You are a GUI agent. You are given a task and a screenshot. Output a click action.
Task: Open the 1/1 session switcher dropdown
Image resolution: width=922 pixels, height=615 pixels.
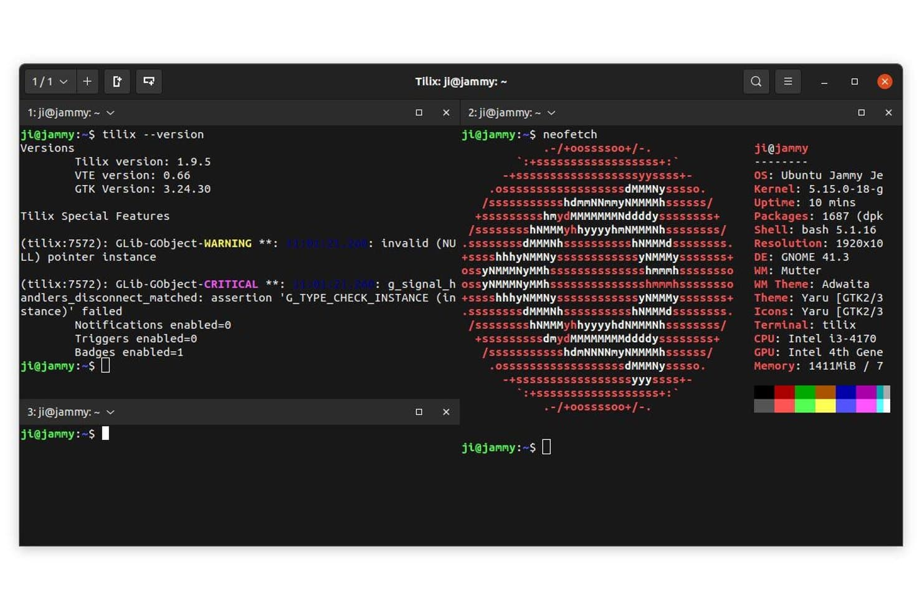[50, 82]
